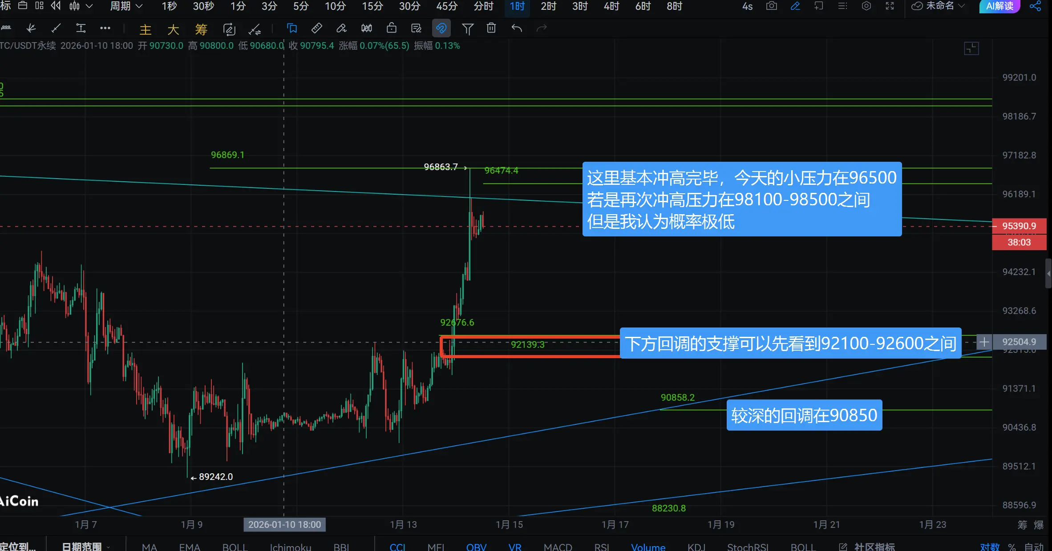The height and width of the screenshot is (551, 1052).
Task: Click the plus button beside 92504.9
Action: click(984, 342)
